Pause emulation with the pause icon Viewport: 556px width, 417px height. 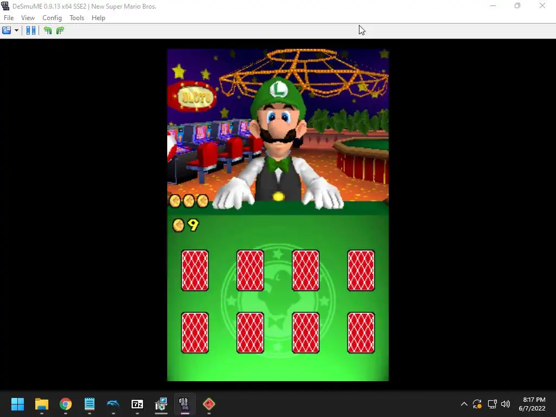tap(31, 30)
